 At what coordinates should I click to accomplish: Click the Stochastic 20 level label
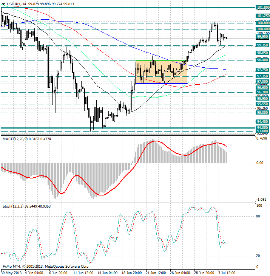click(258, 256)
